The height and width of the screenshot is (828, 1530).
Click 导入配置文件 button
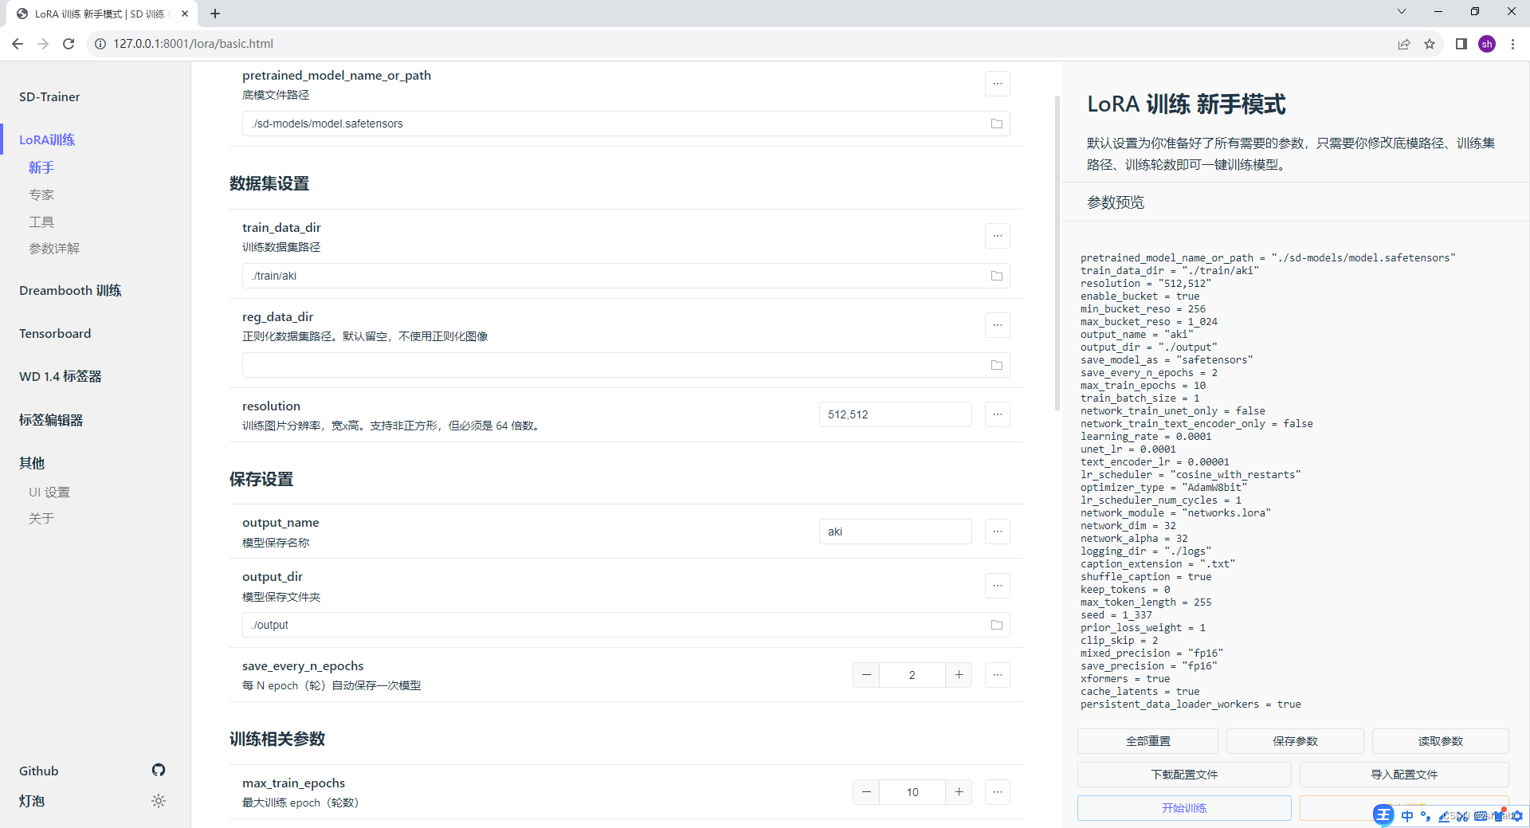point(1404,775)
